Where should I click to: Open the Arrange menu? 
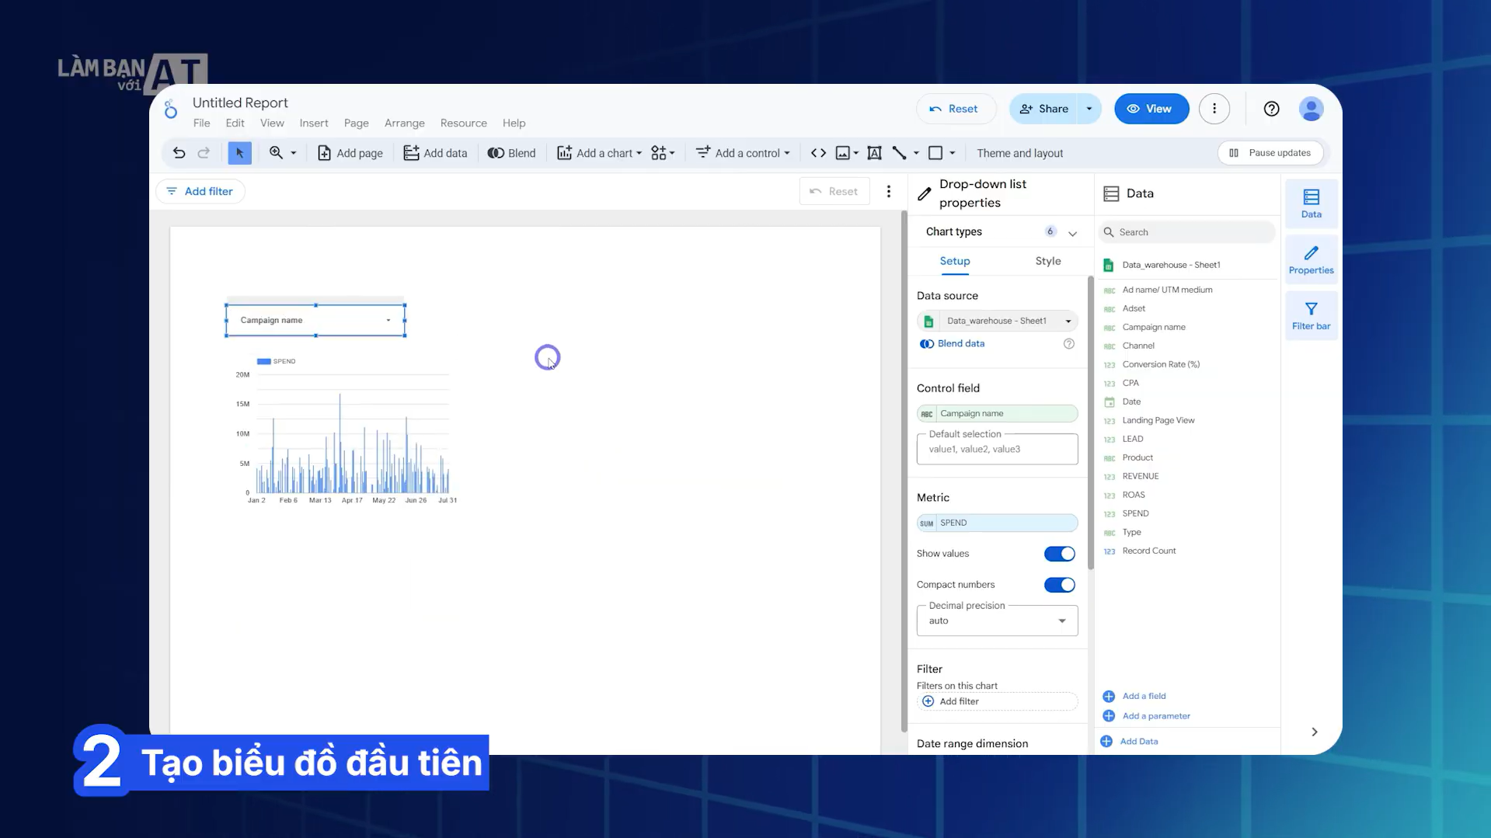[404, 123]
